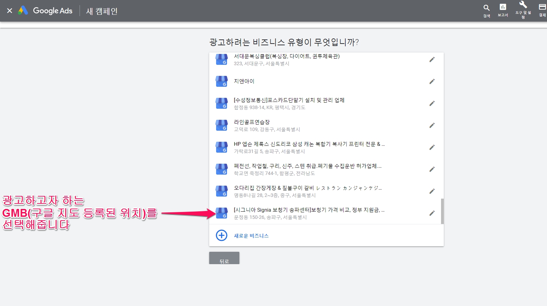Image resolution: width=547 pixels, height=306 pixels.
Task: Edit 라인골프연습장 business with pencil icon
Action: point(432,125)
